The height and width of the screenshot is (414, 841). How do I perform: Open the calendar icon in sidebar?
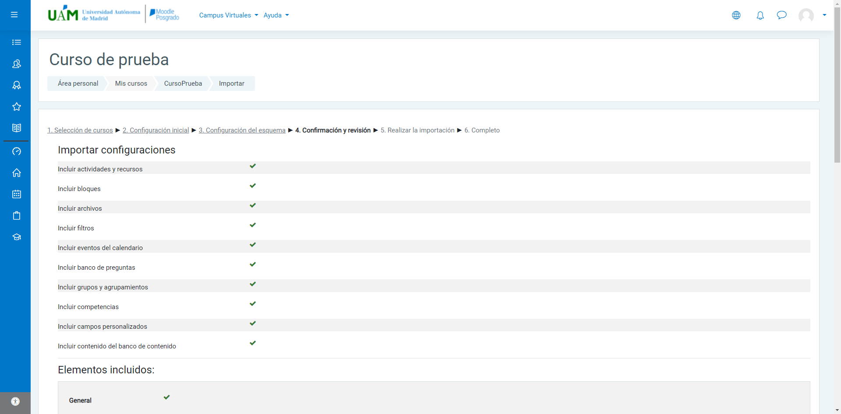pos(17,194)
